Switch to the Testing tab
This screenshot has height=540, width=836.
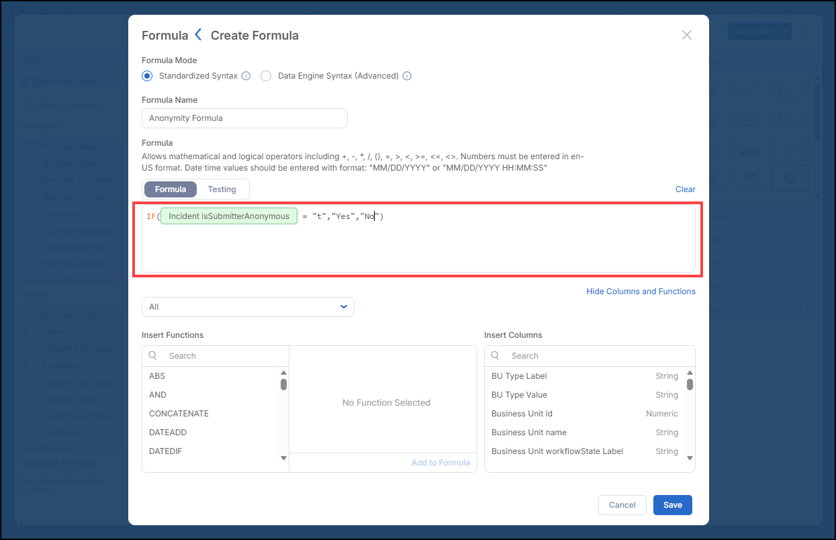point(222,189)
